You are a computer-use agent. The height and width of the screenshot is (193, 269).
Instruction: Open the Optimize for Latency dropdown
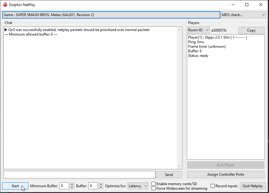138,186
